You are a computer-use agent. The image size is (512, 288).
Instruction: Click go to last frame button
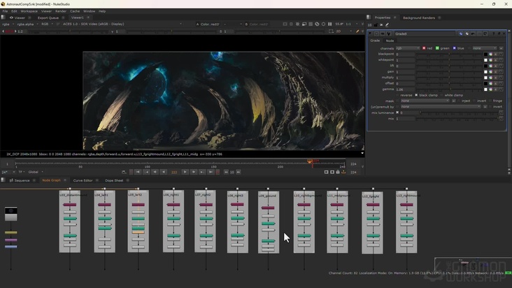(x=211, y=172)
